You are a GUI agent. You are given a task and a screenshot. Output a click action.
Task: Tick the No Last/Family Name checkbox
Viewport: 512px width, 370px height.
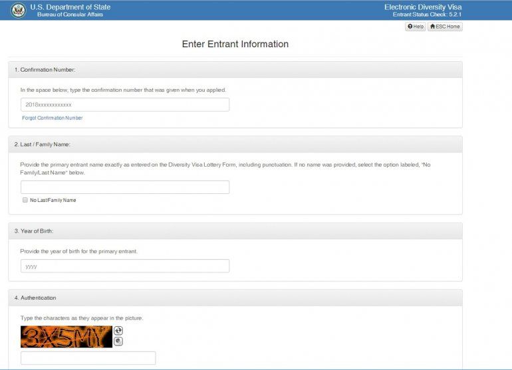coord(25,200)
